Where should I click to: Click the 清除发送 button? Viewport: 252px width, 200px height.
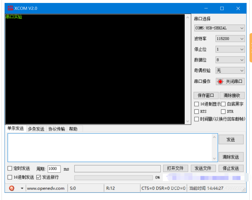click(231, 157)
